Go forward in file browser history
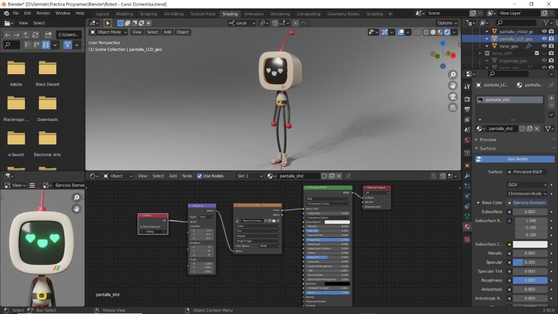The image size is (558, 314). pos(17,34)
